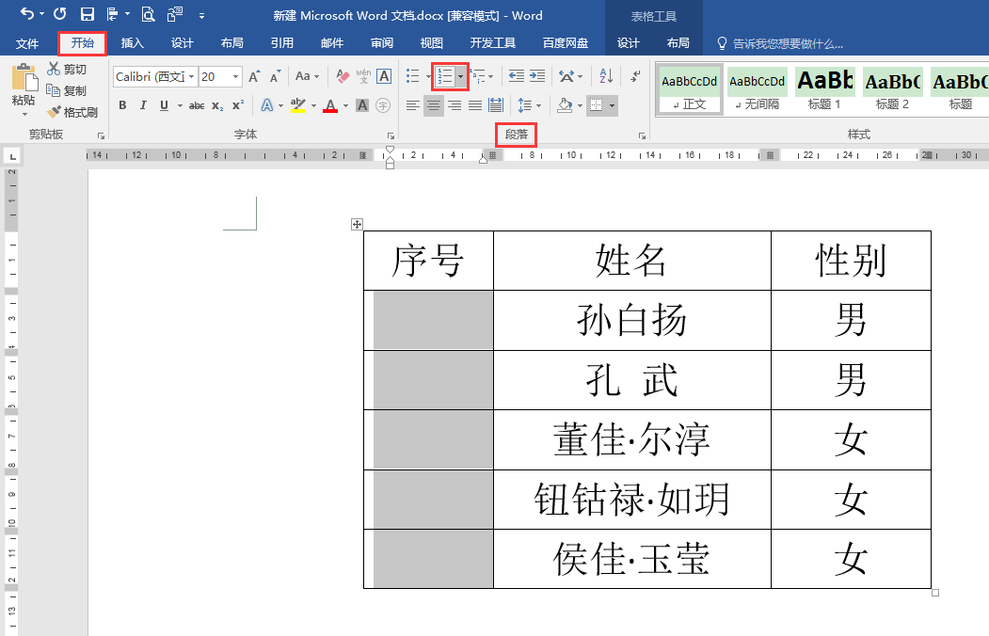Apply distributed alignment

pos(497,105)
